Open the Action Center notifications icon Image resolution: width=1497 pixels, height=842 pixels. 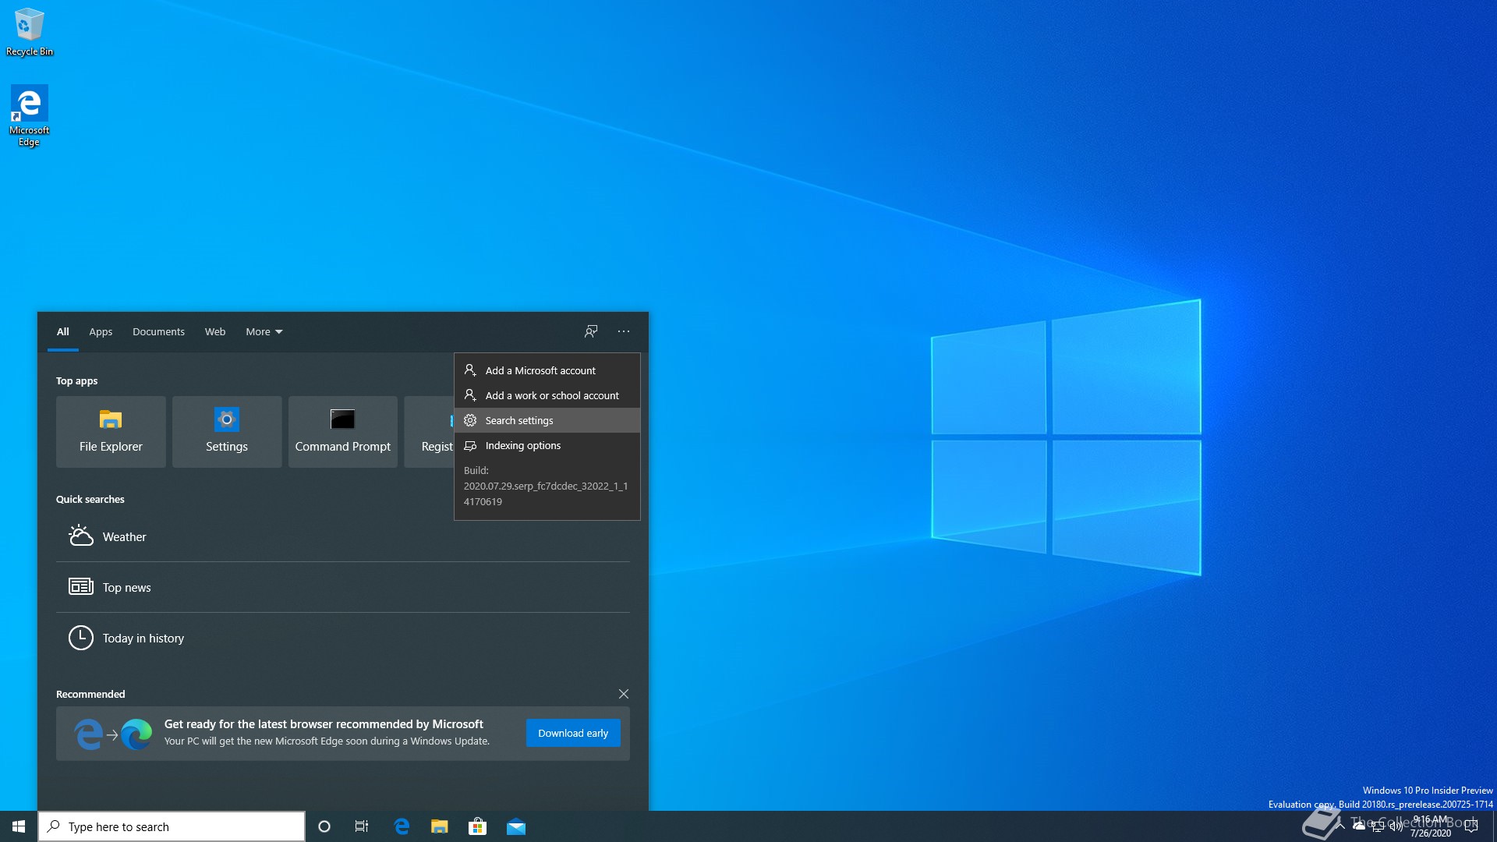click(1471, 826)
